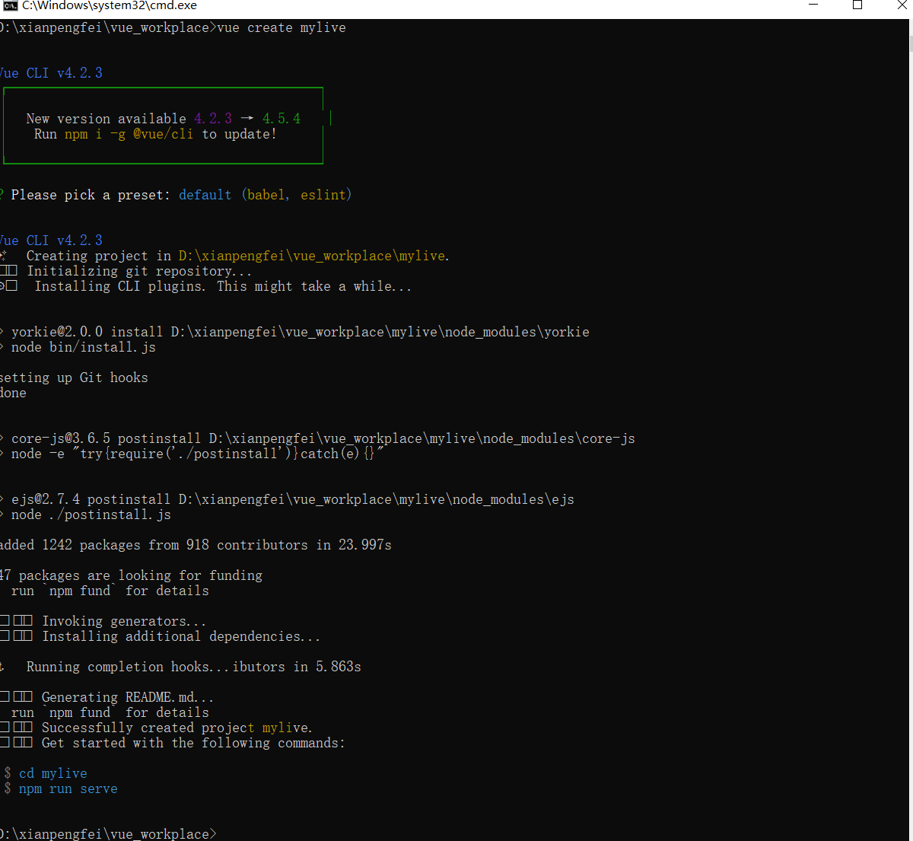Click the title text "C:\Windows\system32\cmd.exe"

click(x=110, y=6)
